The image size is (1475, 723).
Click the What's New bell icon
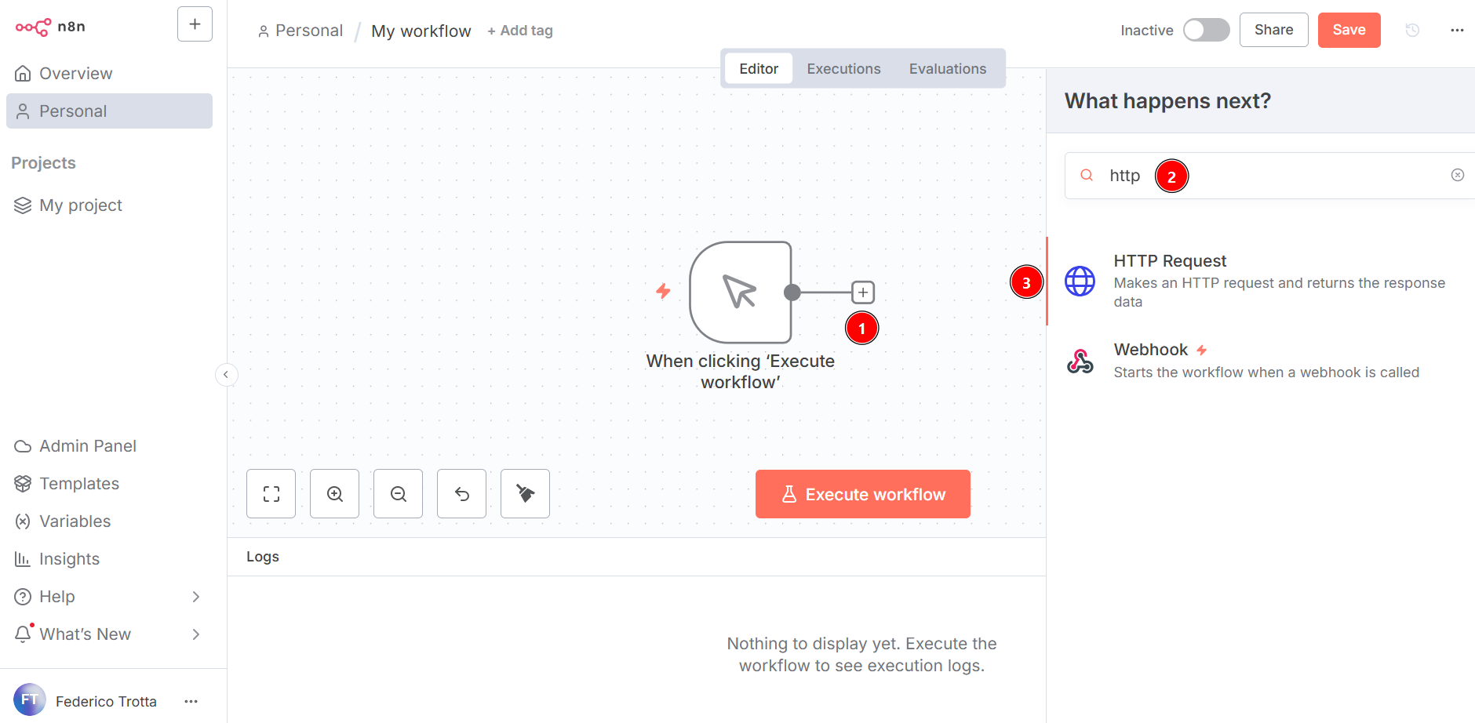click(x=23, y=634)
